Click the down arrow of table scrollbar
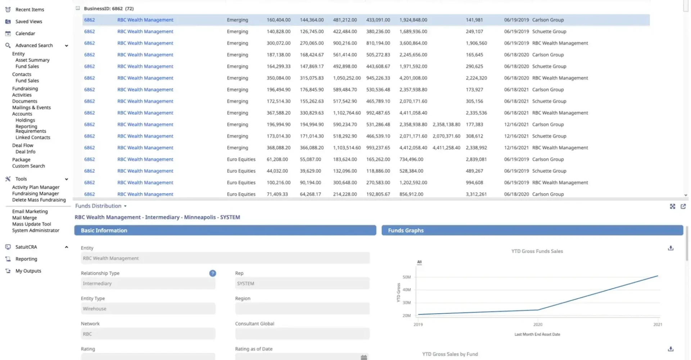Image resolution: width=691 pixels, height=360 pixels. tap(686, 195)
